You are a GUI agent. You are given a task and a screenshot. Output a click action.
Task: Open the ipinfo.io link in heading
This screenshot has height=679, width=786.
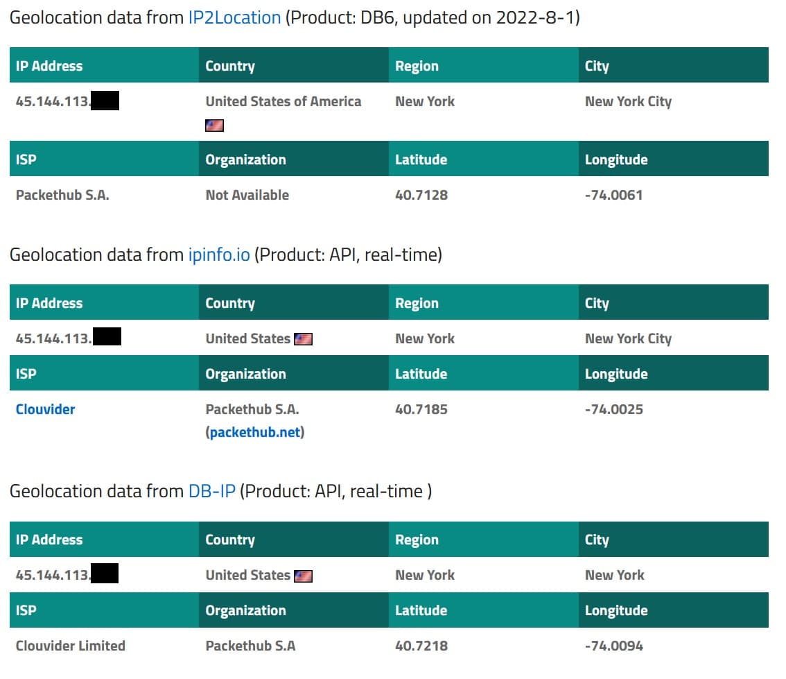[218, 255]
